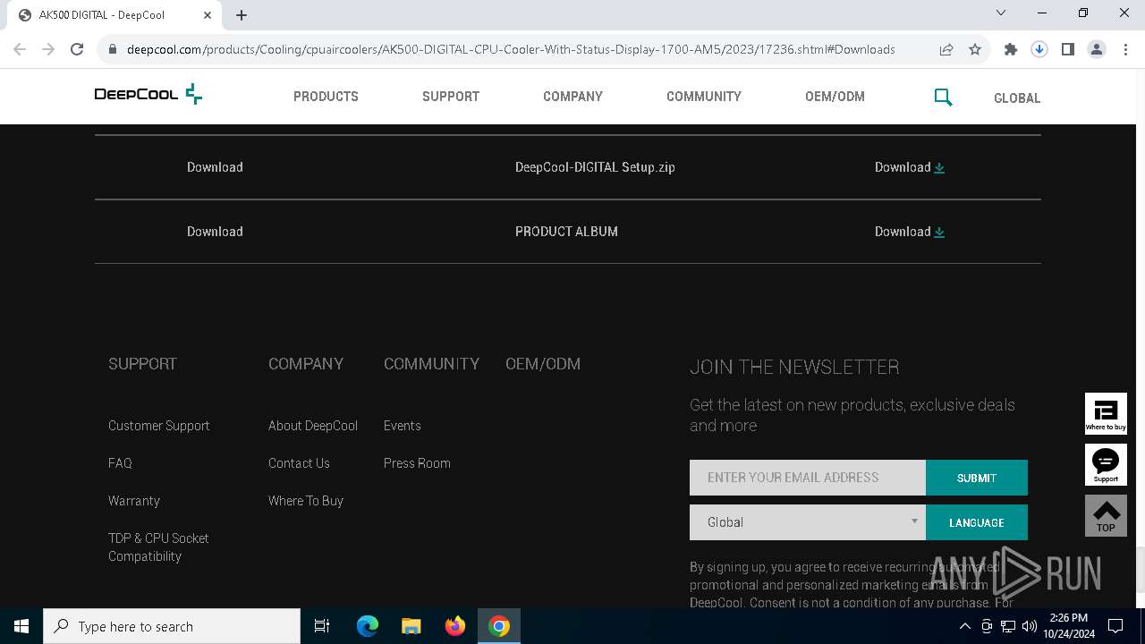This screenshot has width=1145, height=644.
Task: Download the PRODUCT ALBUM file
Action: pyautogui.click(x=910, y=232)
